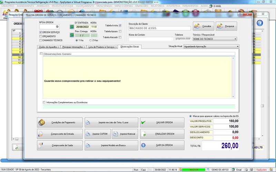Click the SALVAR ORDEM button

click(x=162, y=122)
